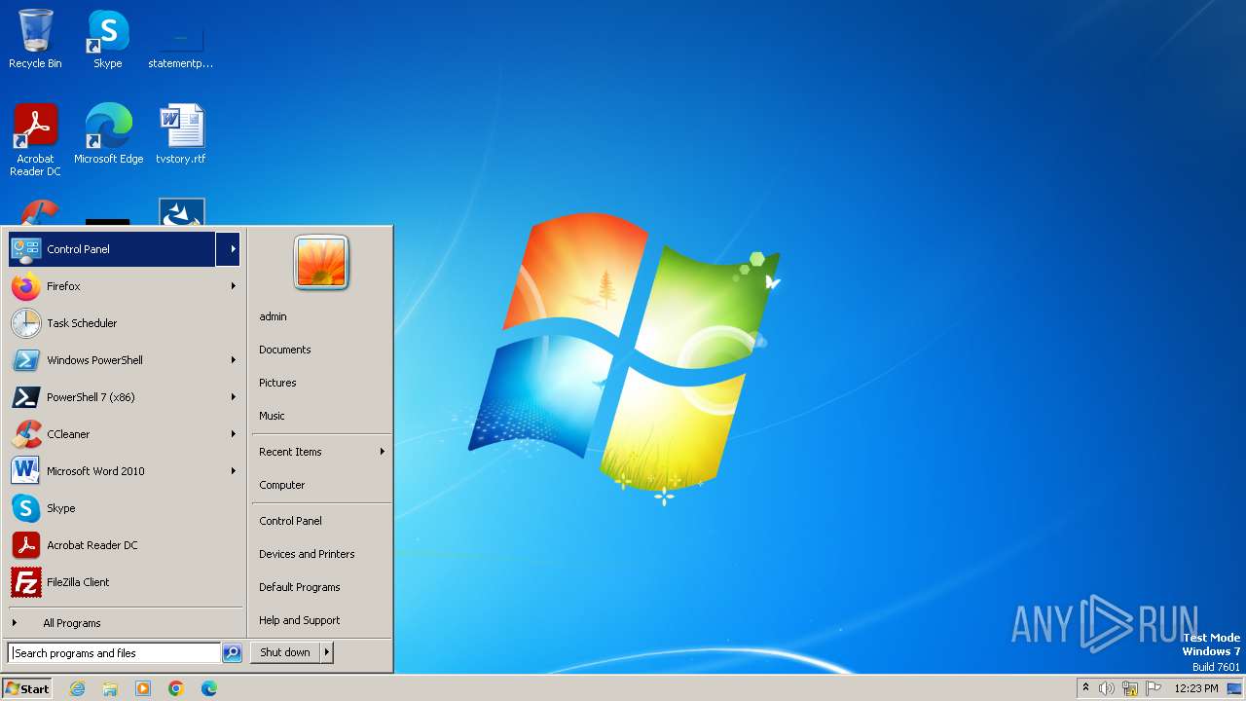This screenshot has height=701, width=1246.
Task: Launch Skype from Start menu list
Action: 124,508
